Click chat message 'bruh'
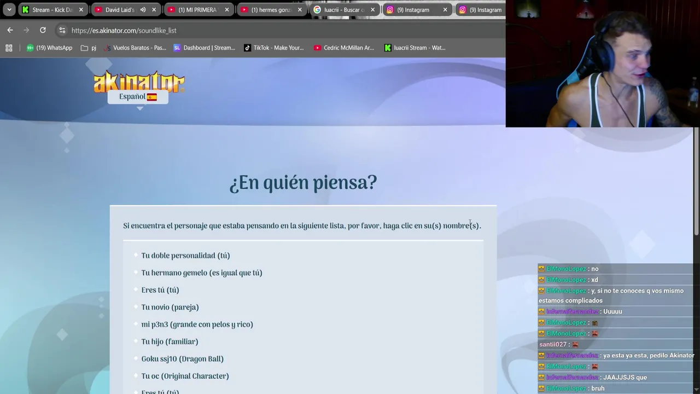 pos(598,388)
